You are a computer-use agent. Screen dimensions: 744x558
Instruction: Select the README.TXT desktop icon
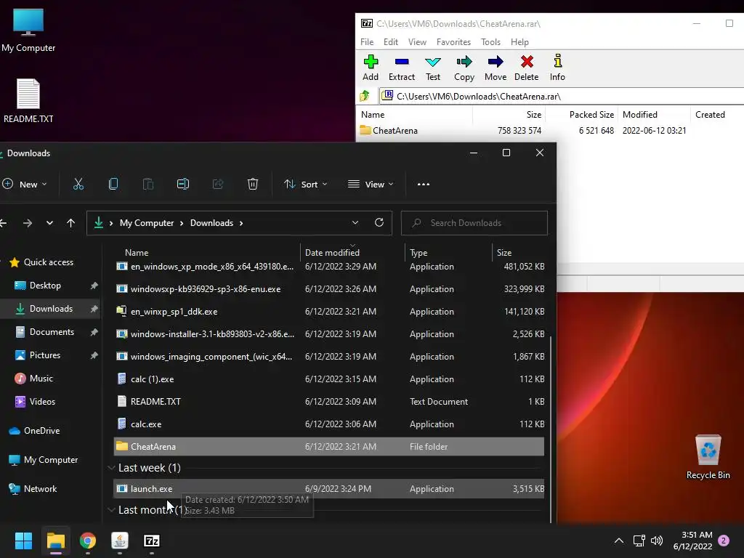coord(28,100)
